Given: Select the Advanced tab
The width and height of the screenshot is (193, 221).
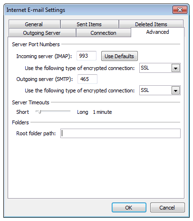Looking at the screenshot, I should coord(157,32).
